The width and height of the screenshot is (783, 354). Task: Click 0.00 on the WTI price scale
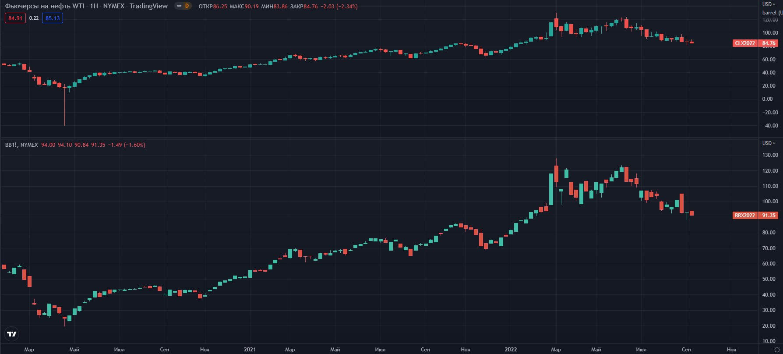pos(768,99)
